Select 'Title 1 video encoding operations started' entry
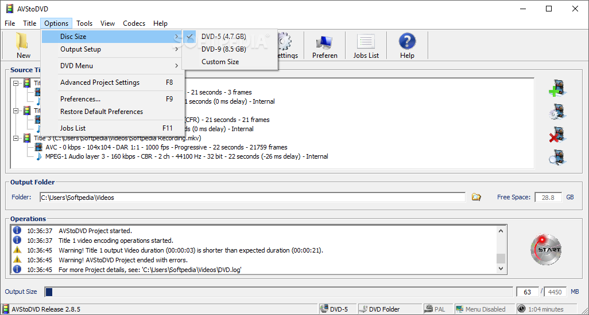Viewport: 589px width, 315px height. point(116,241)
